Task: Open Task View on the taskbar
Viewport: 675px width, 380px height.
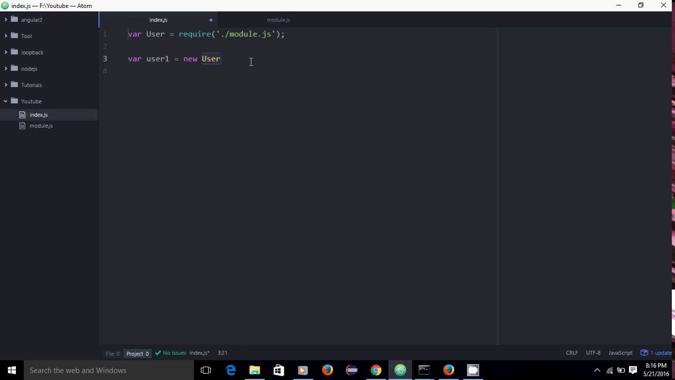Action: [x=206, y=370]
